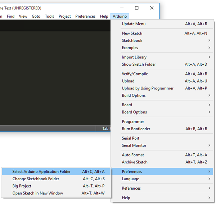Expand the Examples submenu
This screenshot has height=204, width=216.
130,48
